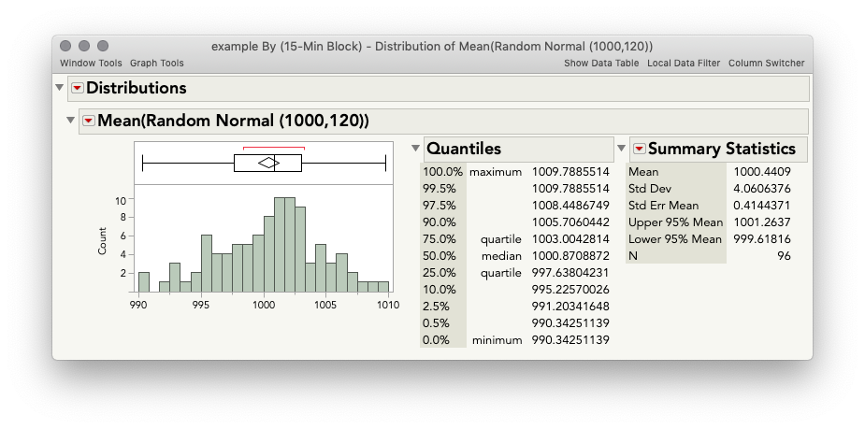
Task: Click the N value 96
Action: [784, 256]
